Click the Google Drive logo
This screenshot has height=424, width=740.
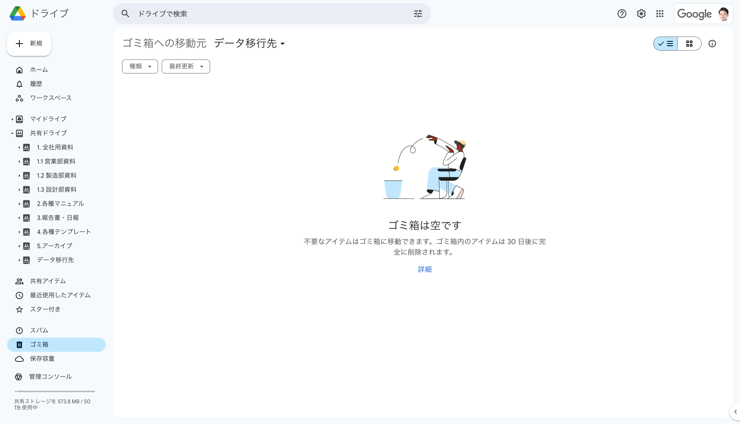tap(18, 14)
